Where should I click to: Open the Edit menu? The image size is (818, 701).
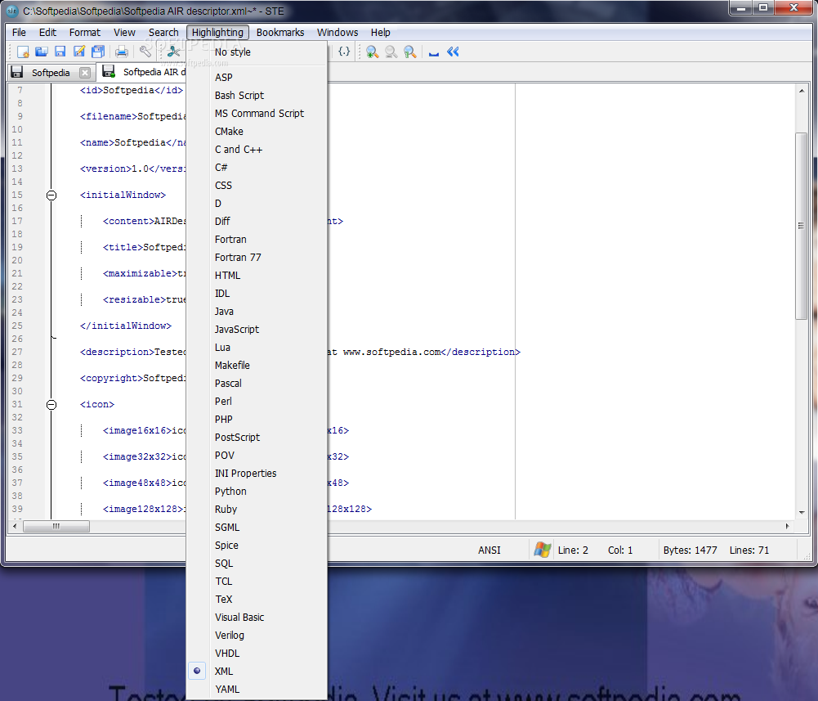click(x=47, y=33)
